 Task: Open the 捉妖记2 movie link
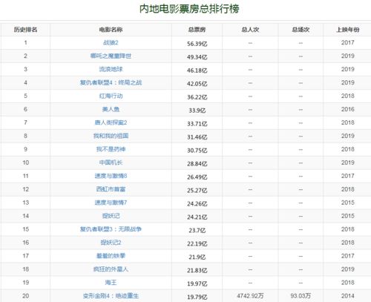click(111, 243)
